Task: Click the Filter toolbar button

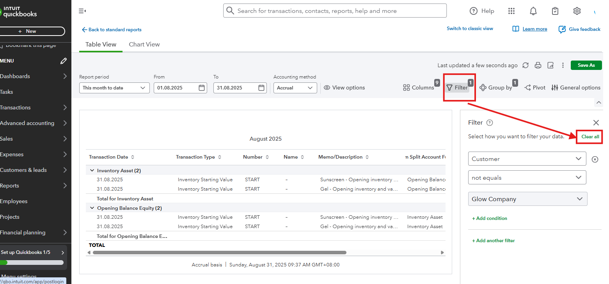Action: (457, 88)
